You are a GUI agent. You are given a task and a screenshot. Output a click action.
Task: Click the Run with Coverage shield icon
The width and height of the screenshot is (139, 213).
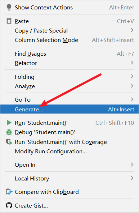point(9,142)
